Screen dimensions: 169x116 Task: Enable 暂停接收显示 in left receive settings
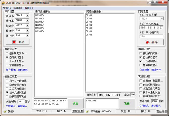(x=7, y=65)
